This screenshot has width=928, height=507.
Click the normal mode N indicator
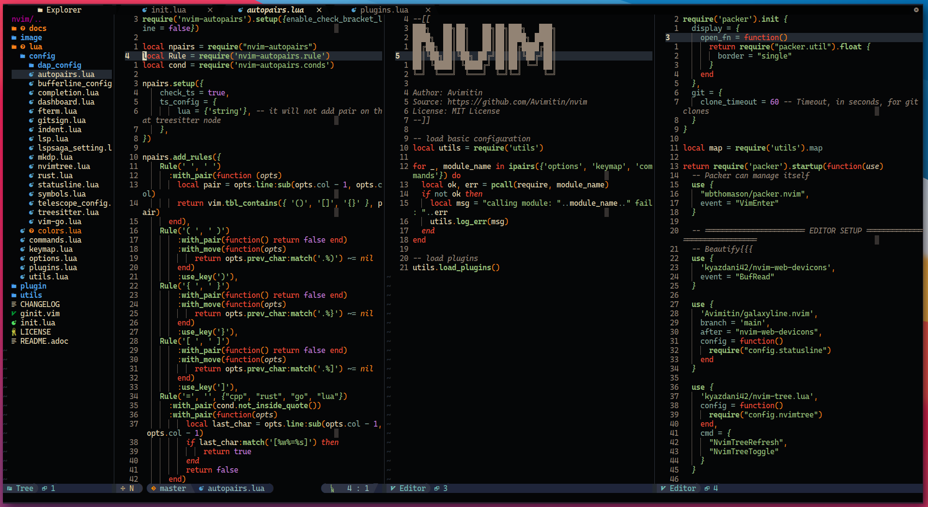pyautogui.click(x=131, y=488)
